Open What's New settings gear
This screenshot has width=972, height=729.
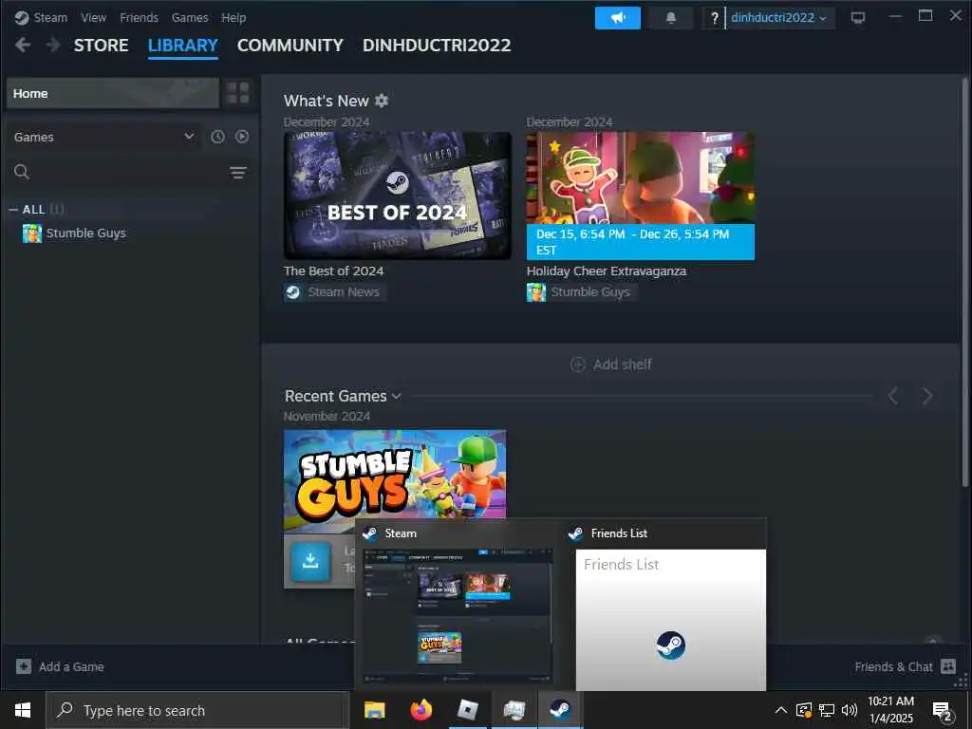pos(382,101)
